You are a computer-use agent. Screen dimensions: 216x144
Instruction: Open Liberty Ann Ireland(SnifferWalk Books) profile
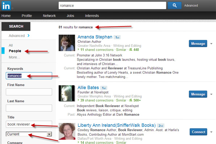[x=117, y=125]
